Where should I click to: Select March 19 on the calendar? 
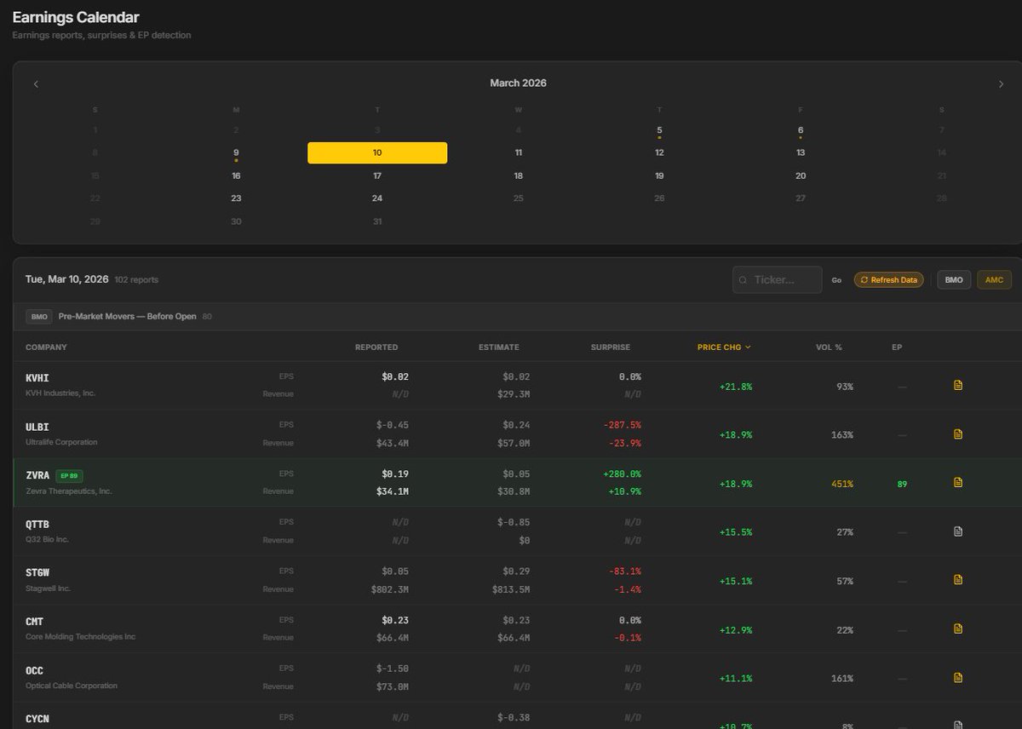(659, 175)
